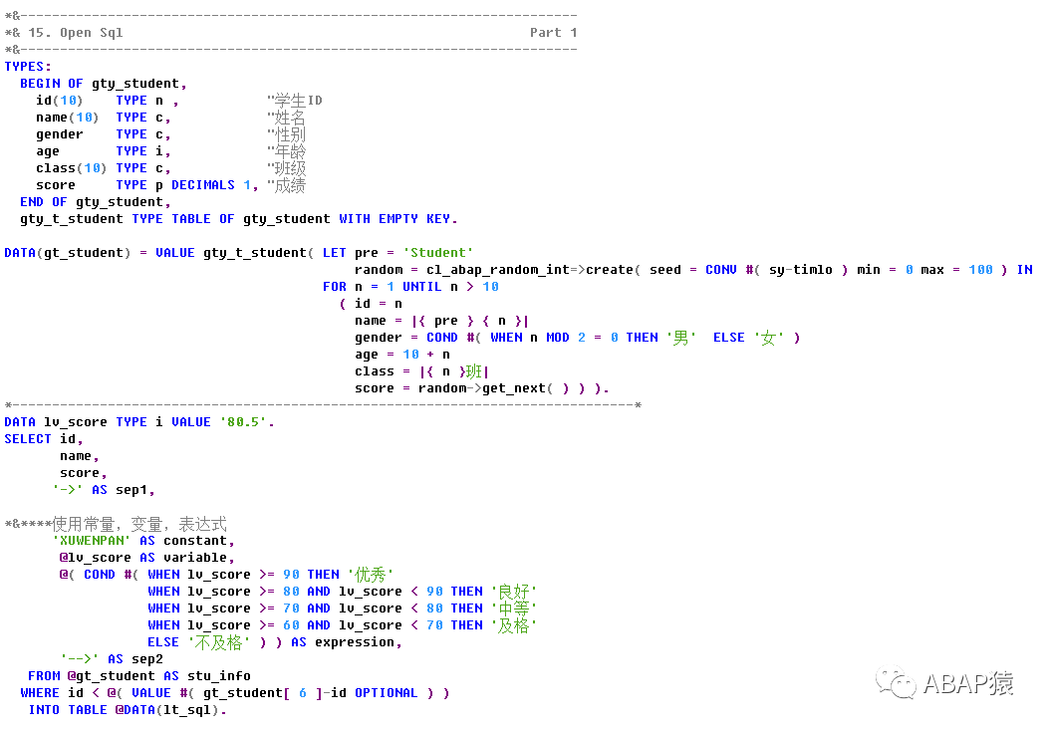This screenshot has width=1048, height=730.
Task: Click 'AS expression,' alias
Action: (347, 641)
